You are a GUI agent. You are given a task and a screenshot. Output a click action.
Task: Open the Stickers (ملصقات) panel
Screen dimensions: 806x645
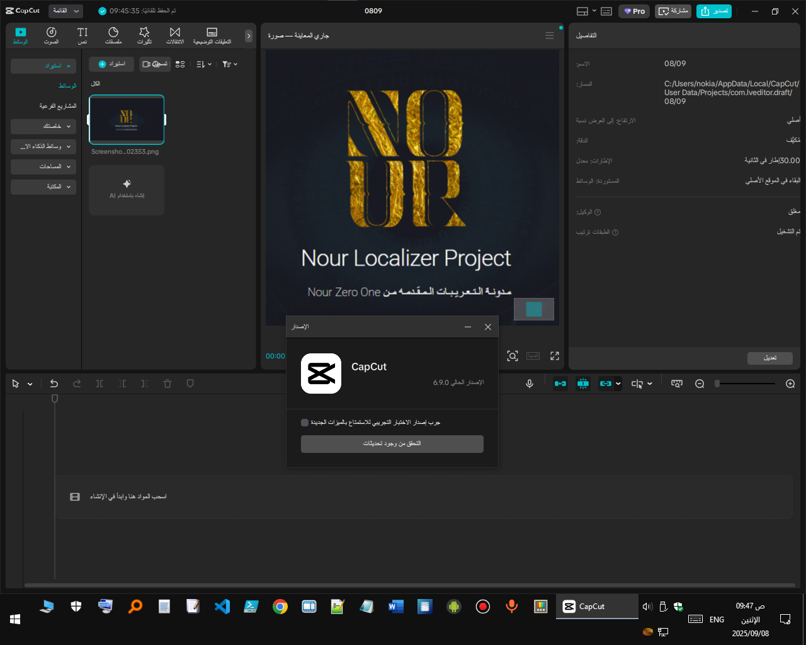[113, 35]
